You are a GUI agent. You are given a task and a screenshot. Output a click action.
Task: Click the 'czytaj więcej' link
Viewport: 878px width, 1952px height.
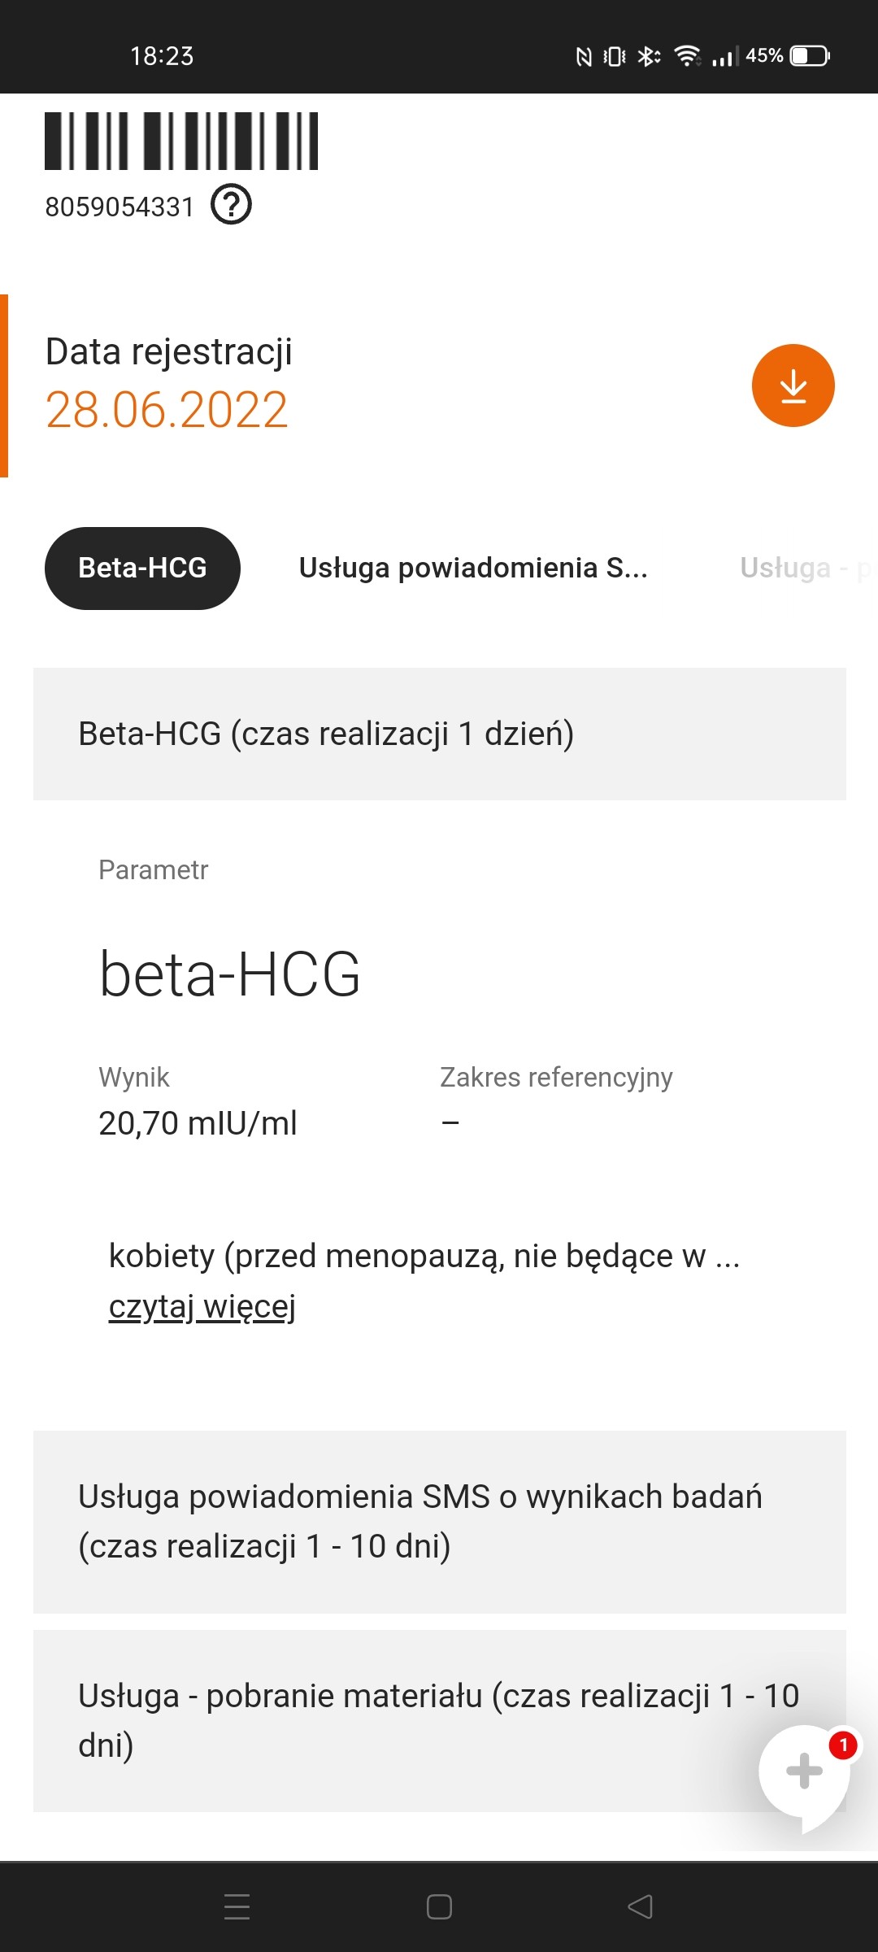(x=202, y=1306)
